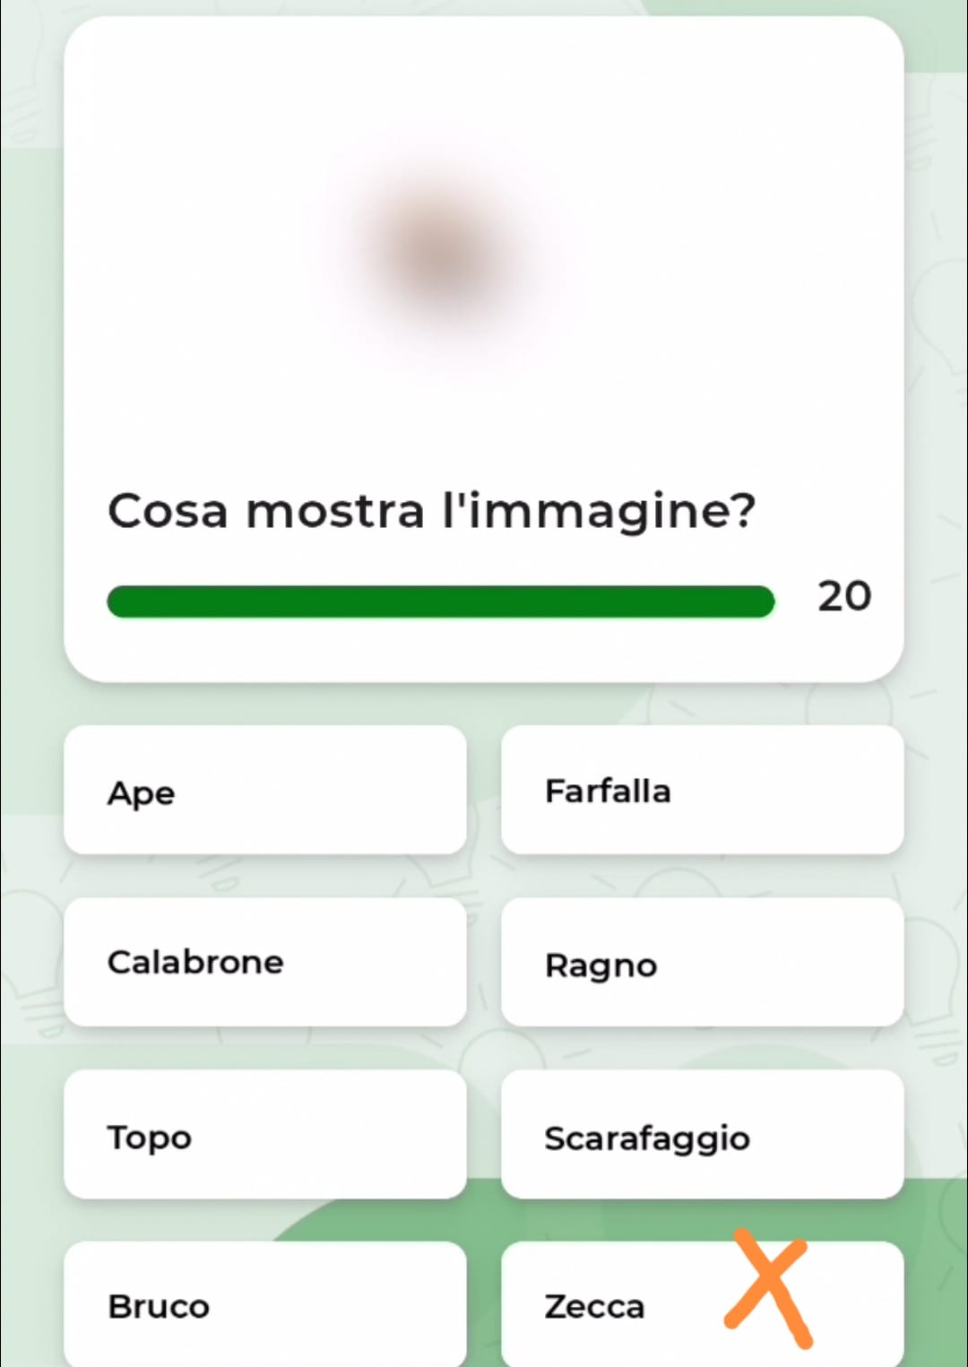Click the 'Scarafaggio' text label

647,1138
